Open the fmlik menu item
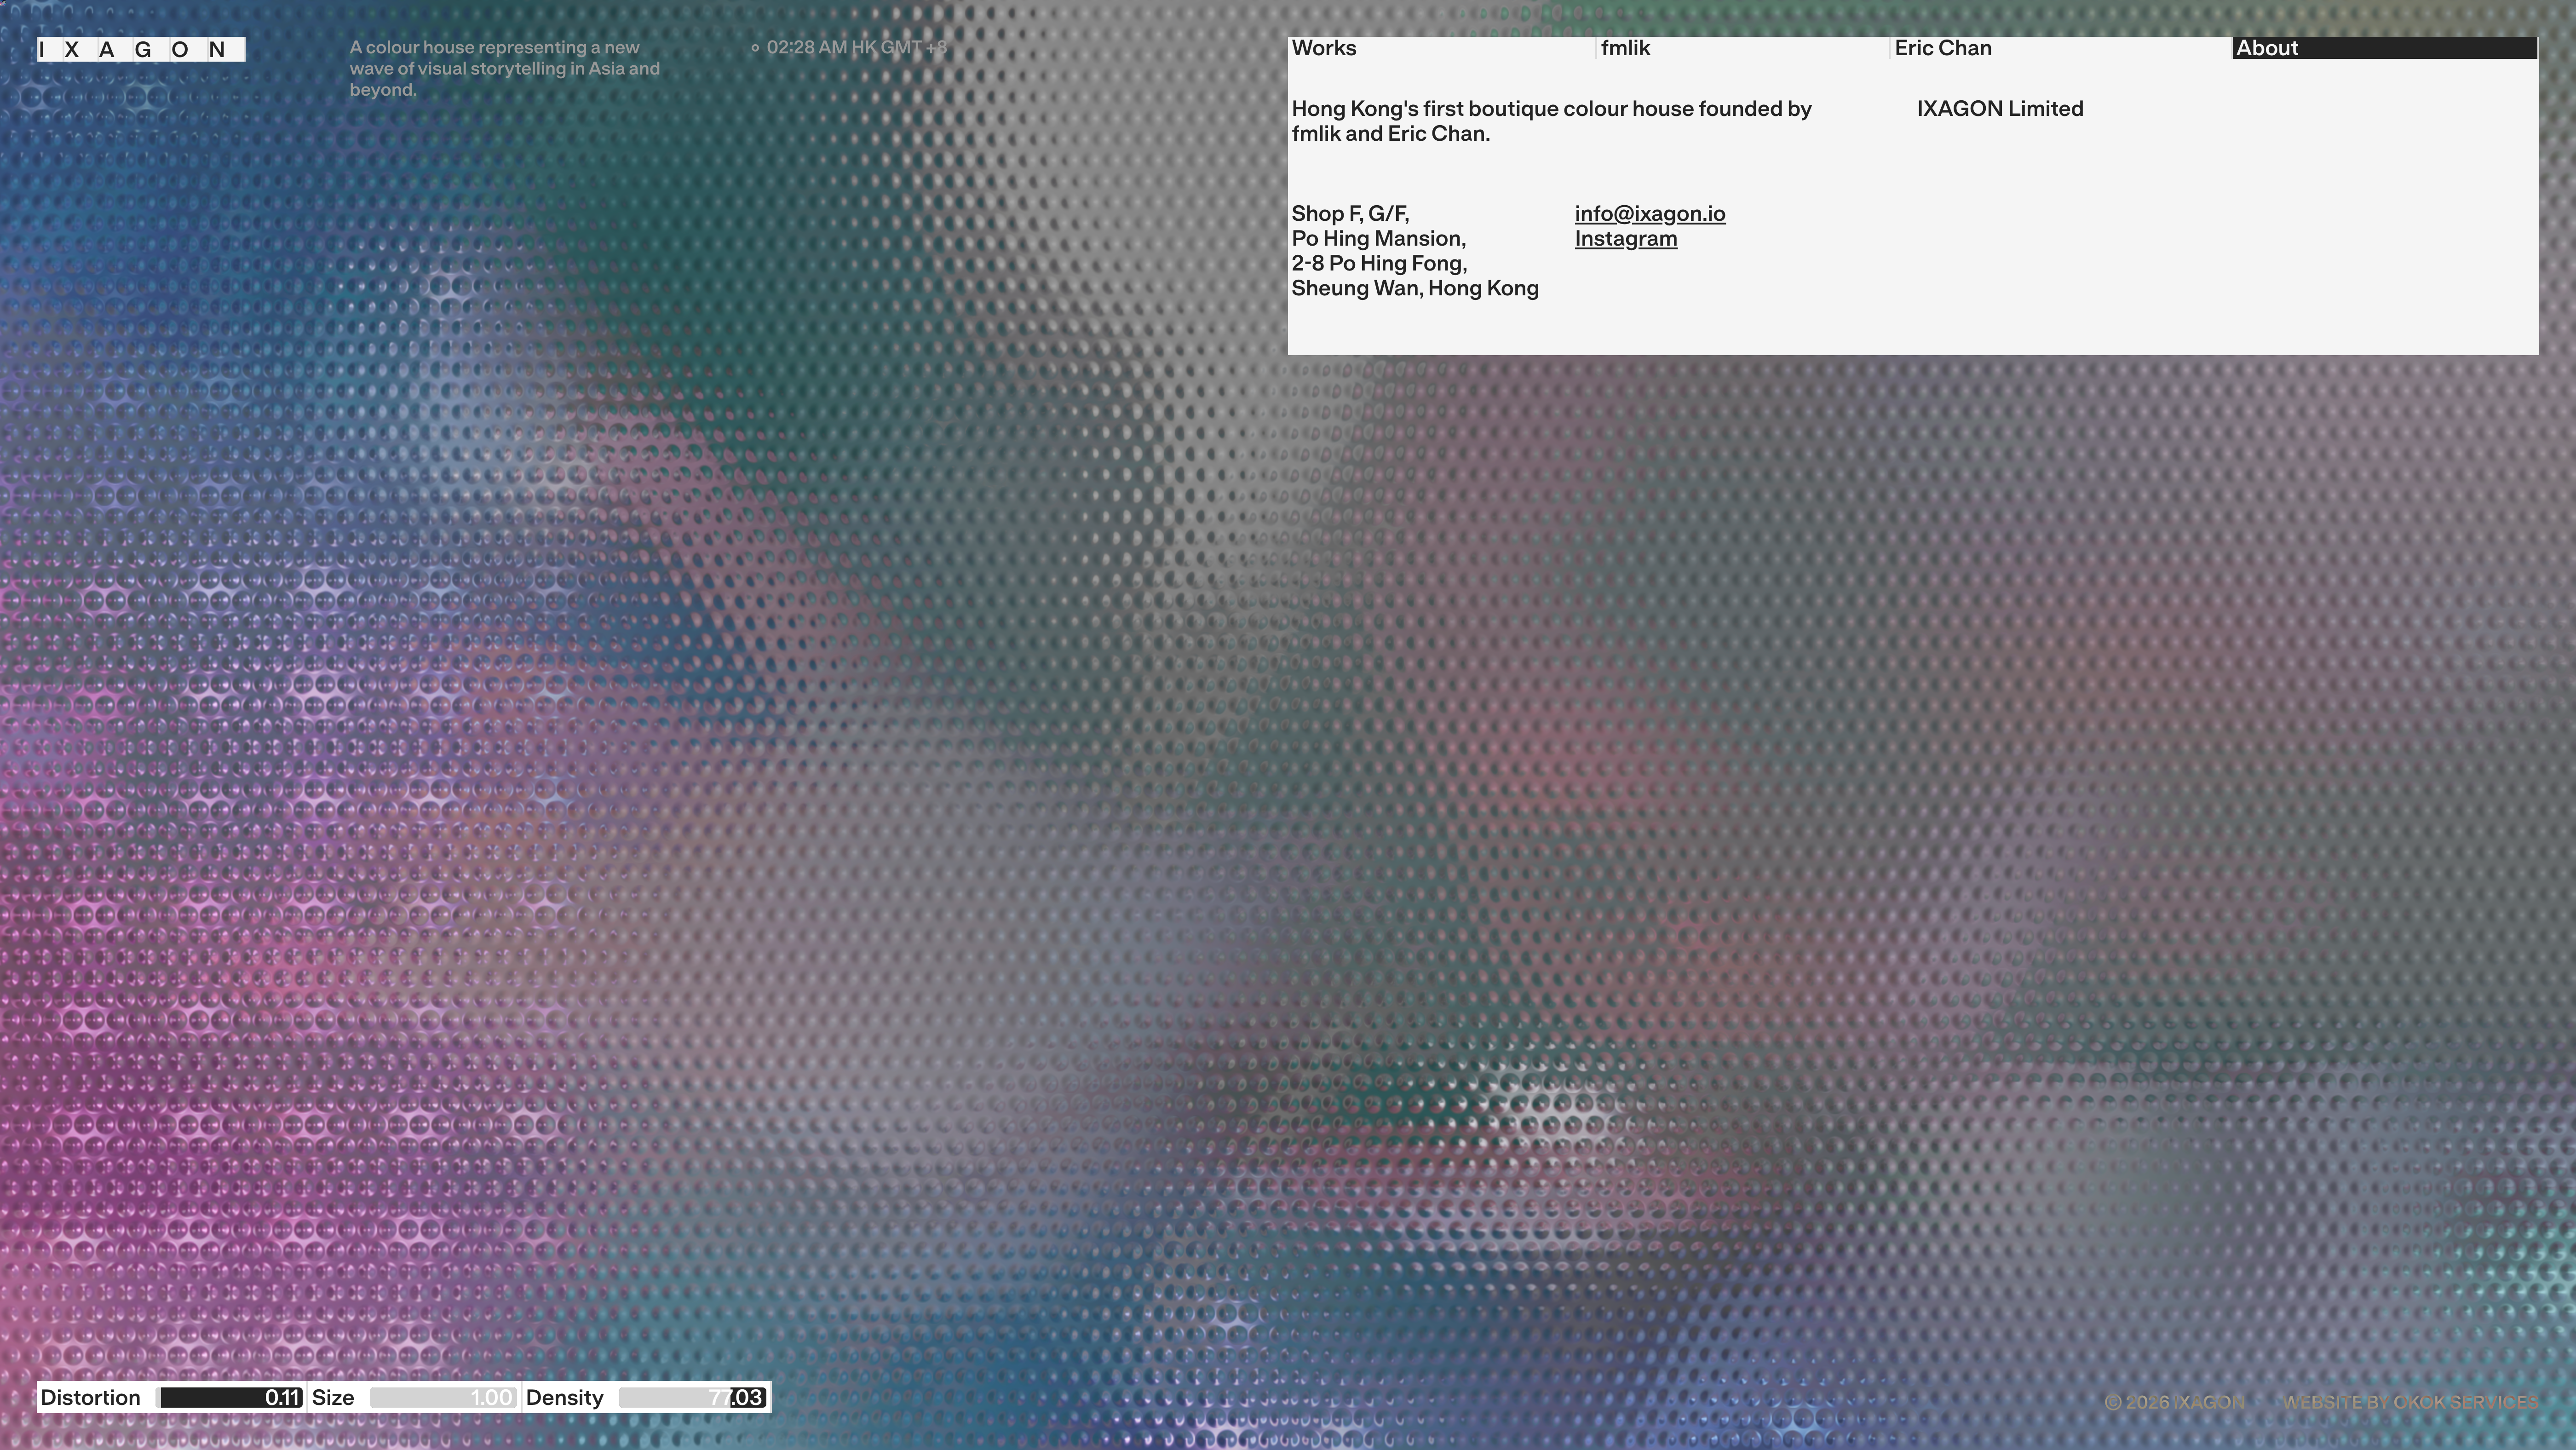 (x=1743, y=48)
